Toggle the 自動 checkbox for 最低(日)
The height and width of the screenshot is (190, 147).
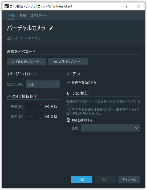(x=47, y=107)
